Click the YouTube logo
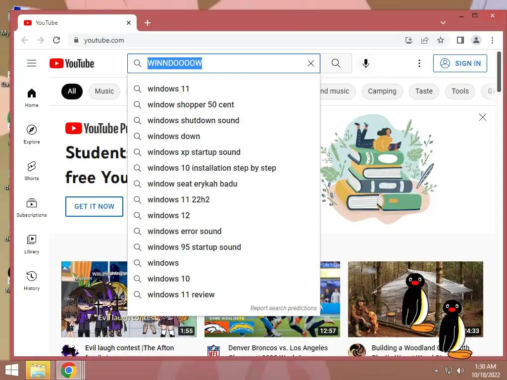 pos(72,63)
